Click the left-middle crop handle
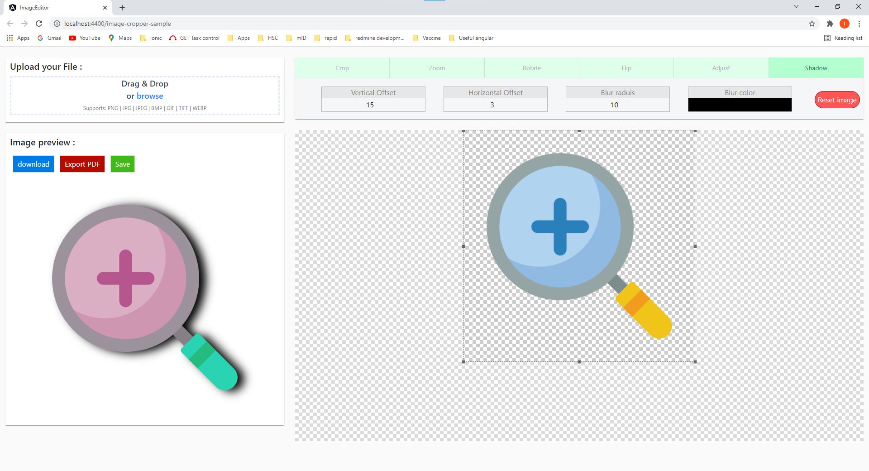The width and height of the screenshot is (869, 471). click(463, 246)
